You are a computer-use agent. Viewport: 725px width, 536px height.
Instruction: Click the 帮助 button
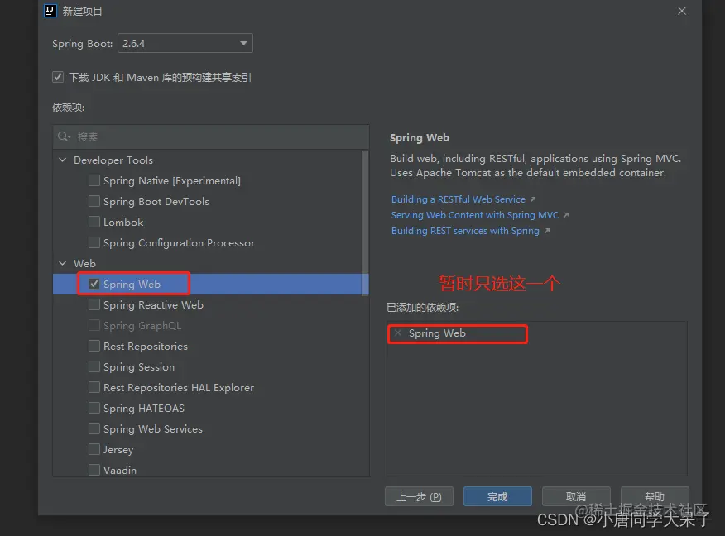pyautogui.click(x=655, y=496)
